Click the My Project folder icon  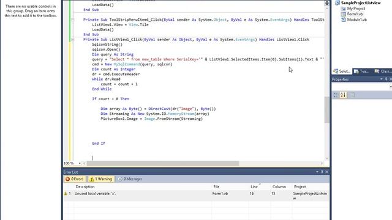(343, 9)
